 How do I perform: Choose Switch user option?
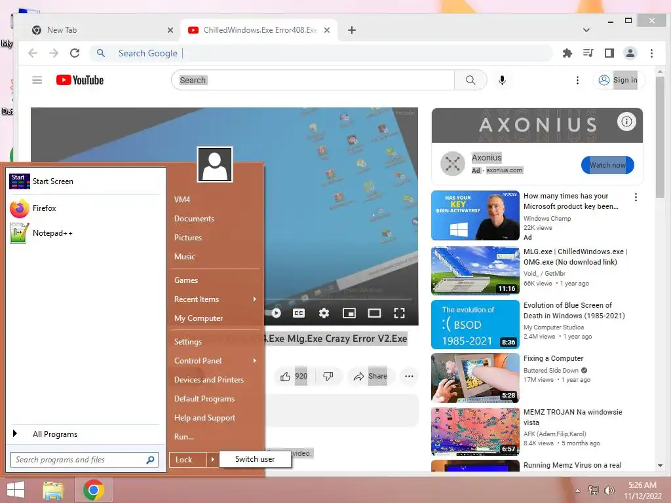[255, 459]
